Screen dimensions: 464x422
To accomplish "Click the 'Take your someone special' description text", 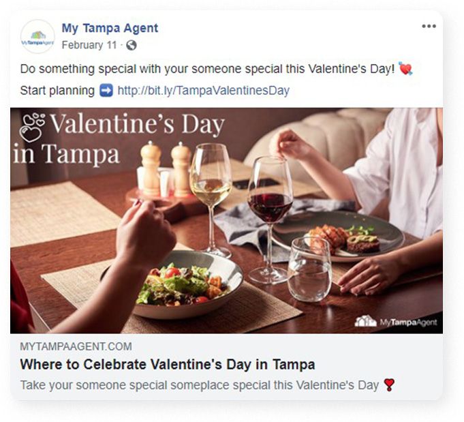I will pos(200,385).
